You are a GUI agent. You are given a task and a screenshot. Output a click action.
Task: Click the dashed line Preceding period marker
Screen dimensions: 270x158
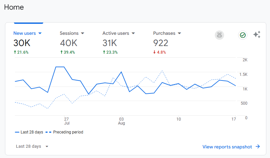49,132
